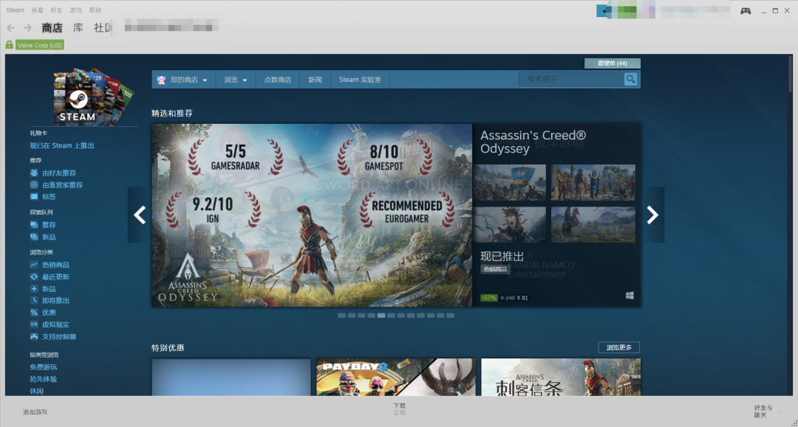Viewport: 798px width, 427px height.
Task: Click the top sellers chart icon
Action: [34, 265]
